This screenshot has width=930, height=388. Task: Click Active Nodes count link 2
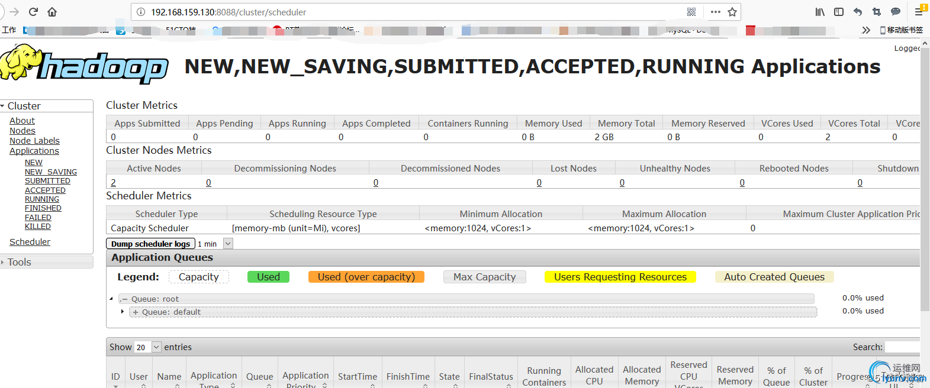pyautogui.click(x=113, y=183)
